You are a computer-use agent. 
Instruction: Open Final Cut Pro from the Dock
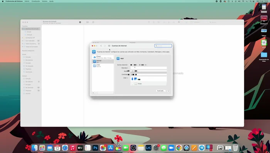click(118, 148)
